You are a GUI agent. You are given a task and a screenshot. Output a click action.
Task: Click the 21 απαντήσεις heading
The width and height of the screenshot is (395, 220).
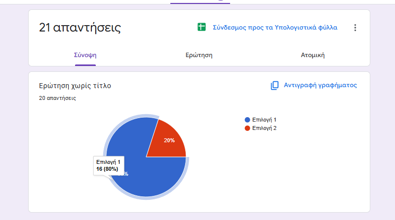(x=79, y=28)
